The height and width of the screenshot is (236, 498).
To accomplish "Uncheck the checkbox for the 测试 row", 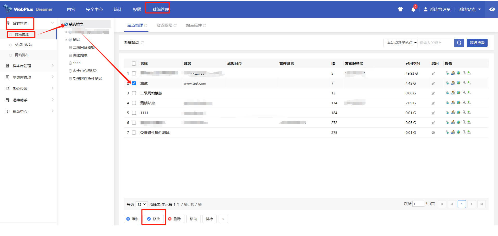I will pyautogui.click(x=134, y=83).
